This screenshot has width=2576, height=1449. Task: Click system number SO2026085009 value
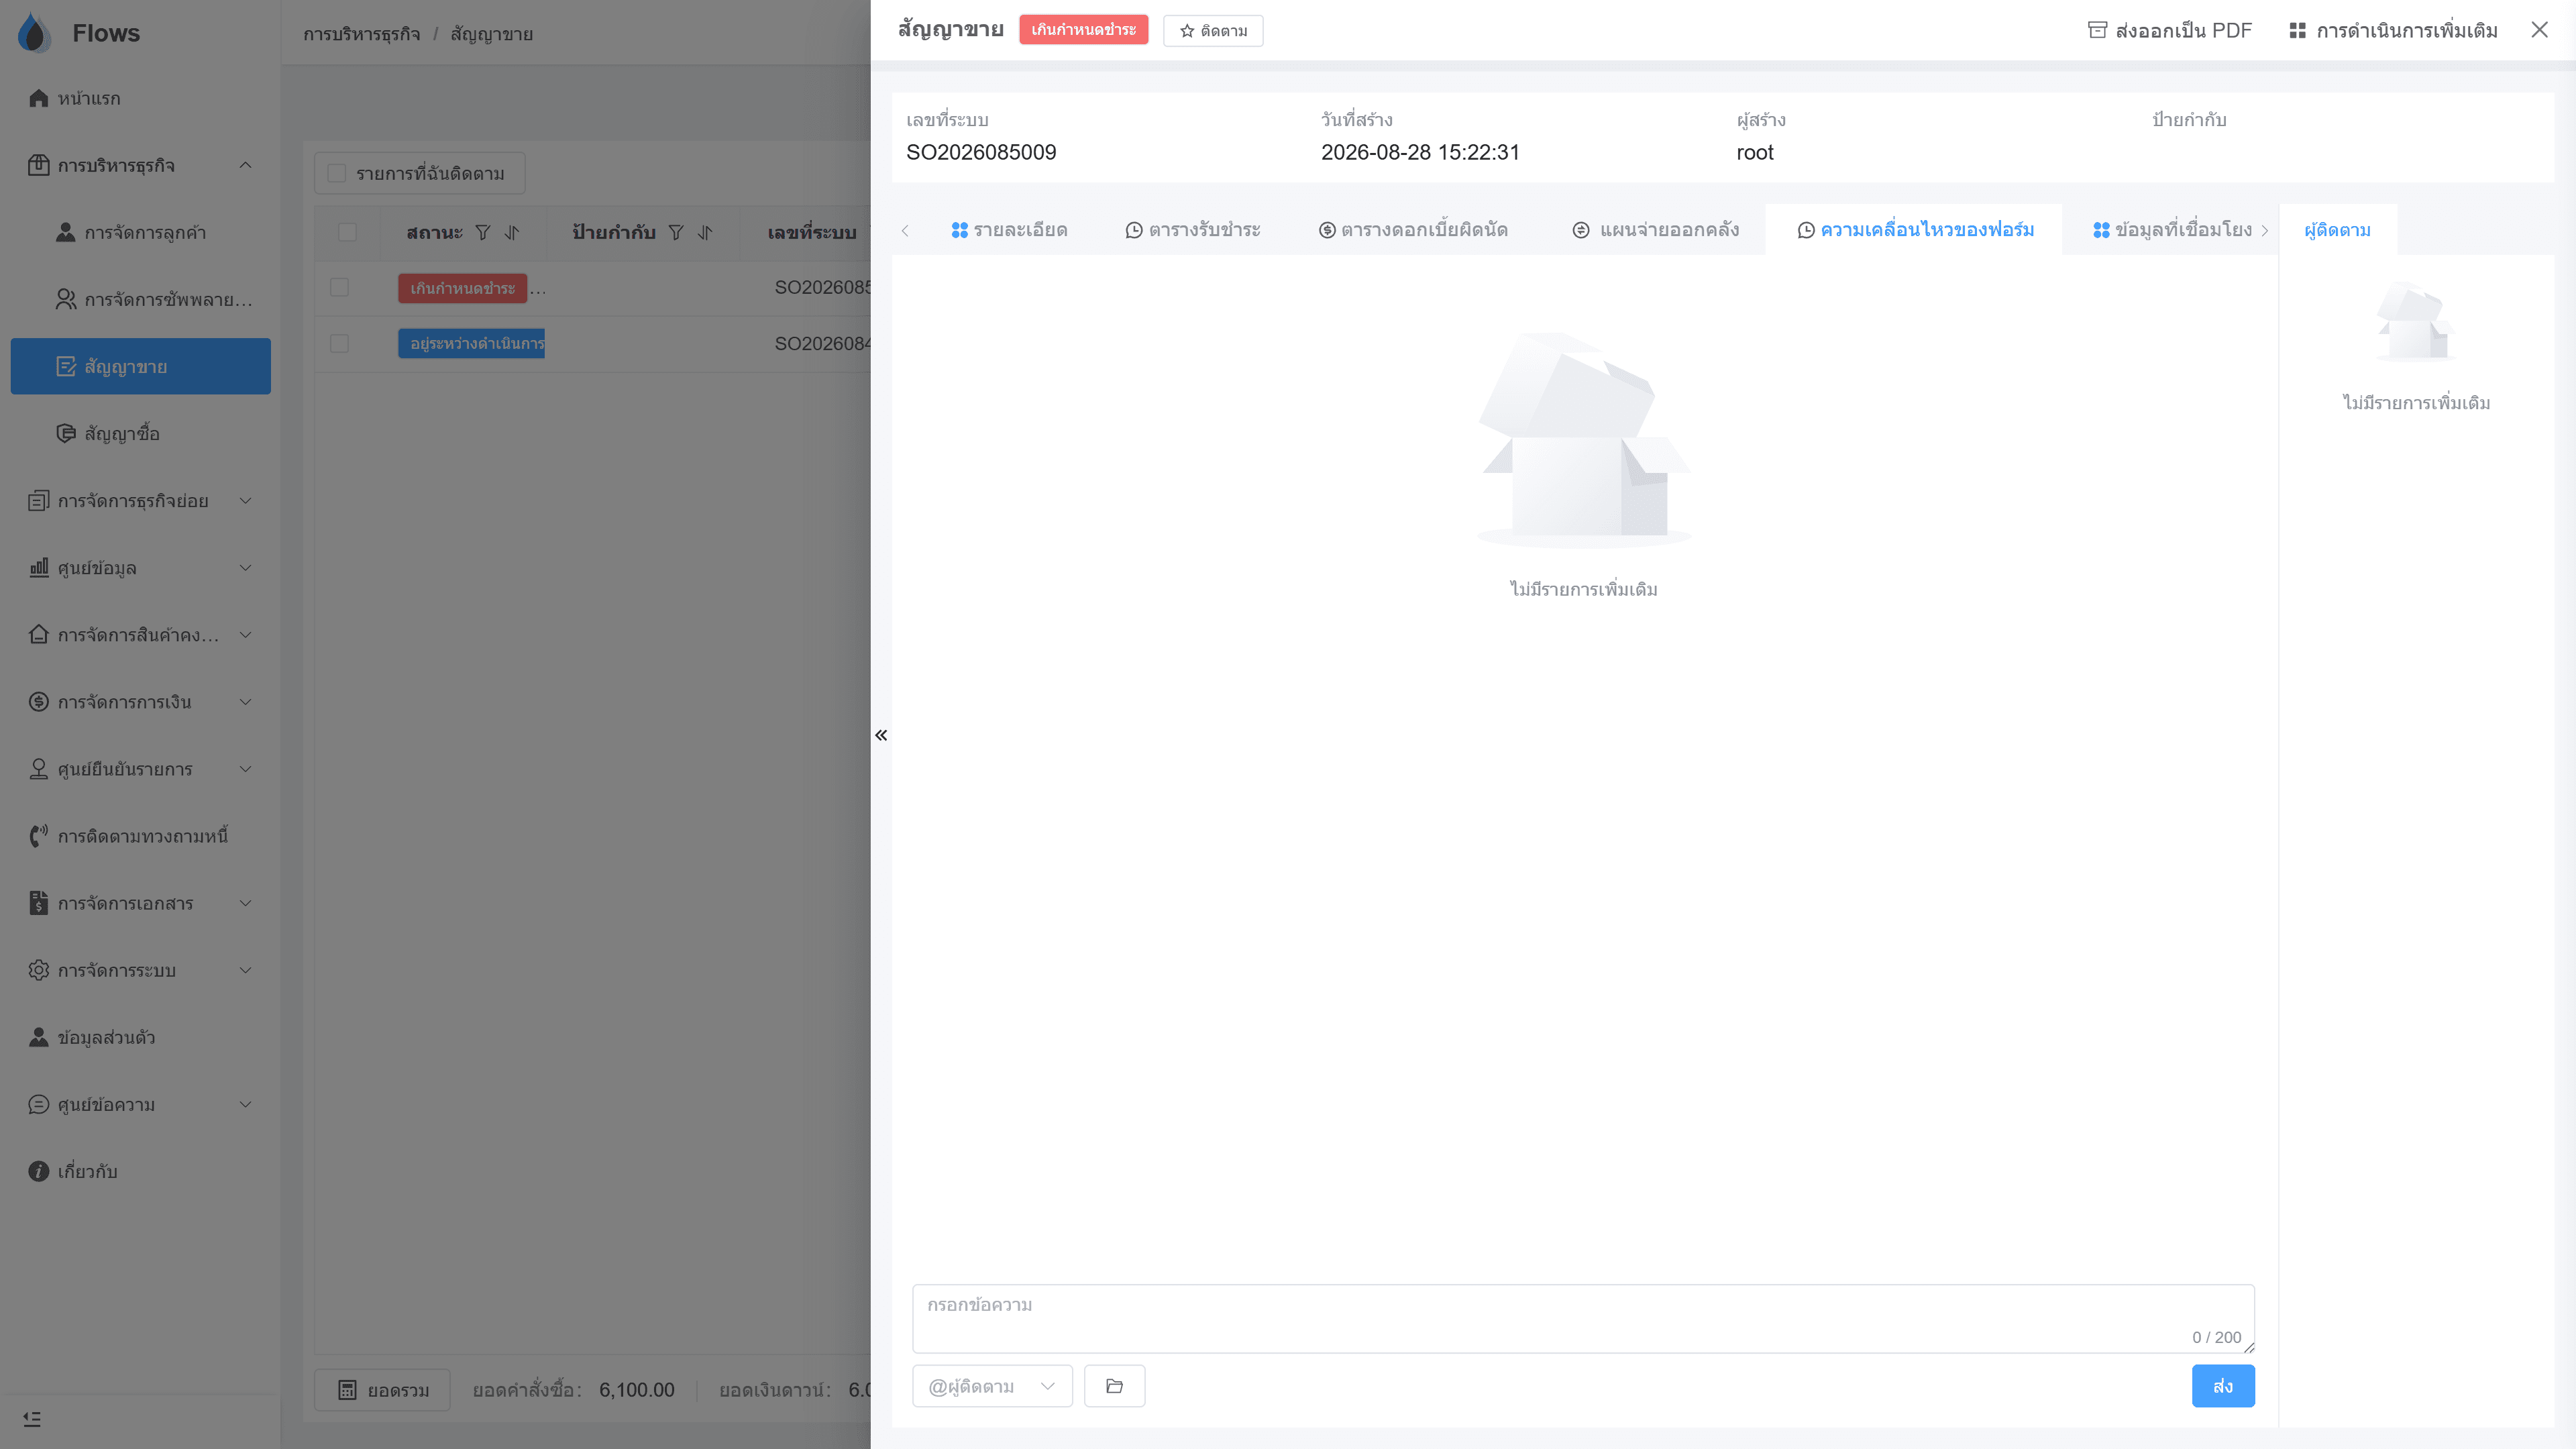(x=981, y=152)
